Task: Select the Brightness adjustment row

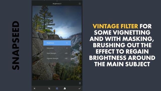Action: click(57, 43)
